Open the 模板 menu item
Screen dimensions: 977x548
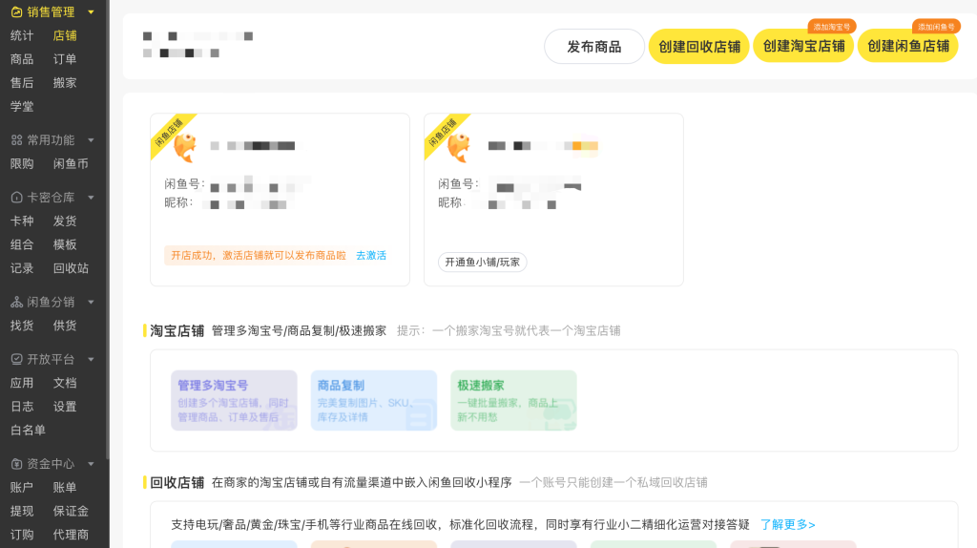[x=65, y=245]
